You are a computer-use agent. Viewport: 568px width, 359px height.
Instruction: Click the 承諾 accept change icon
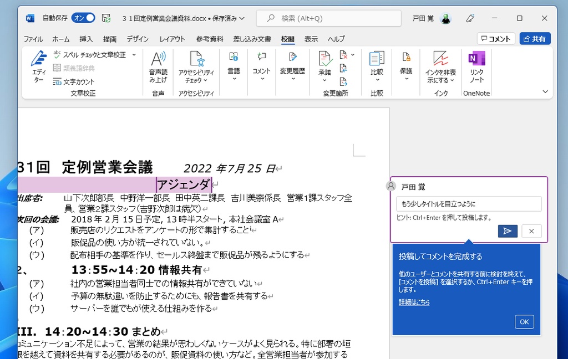324,59
